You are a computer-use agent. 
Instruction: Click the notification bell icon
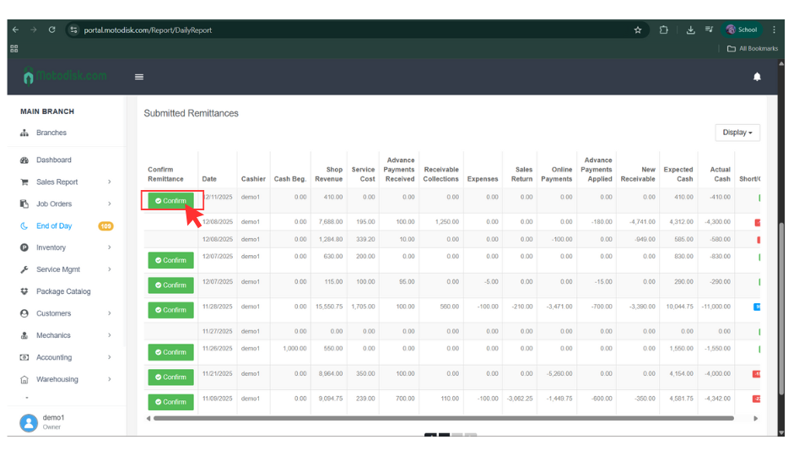[x=757, y=77]
